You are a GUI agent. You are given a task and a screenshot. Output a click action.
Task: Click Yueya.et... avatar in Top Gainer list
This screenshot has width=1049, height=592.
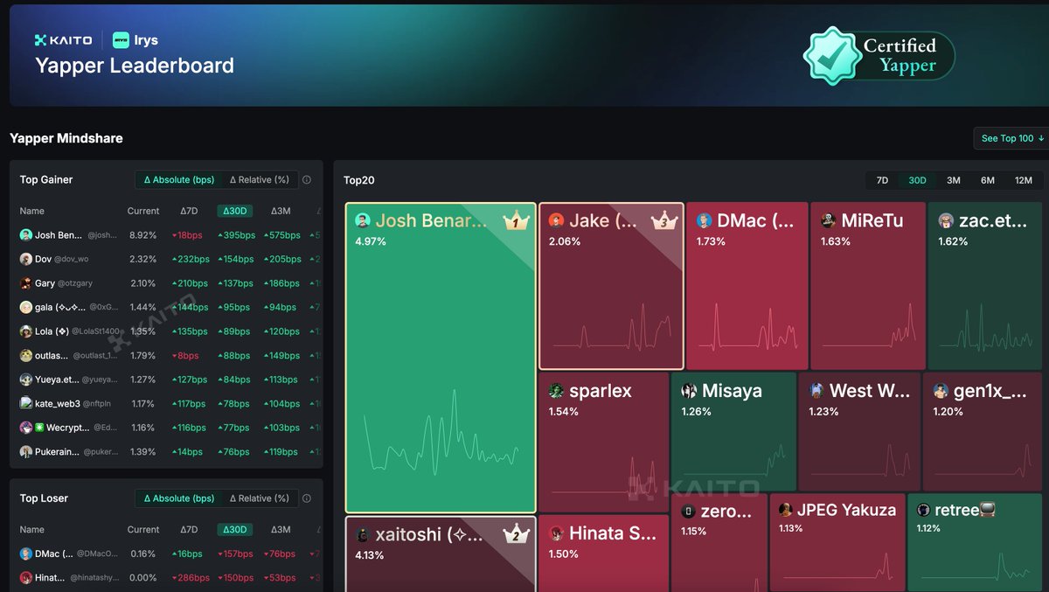26,380
